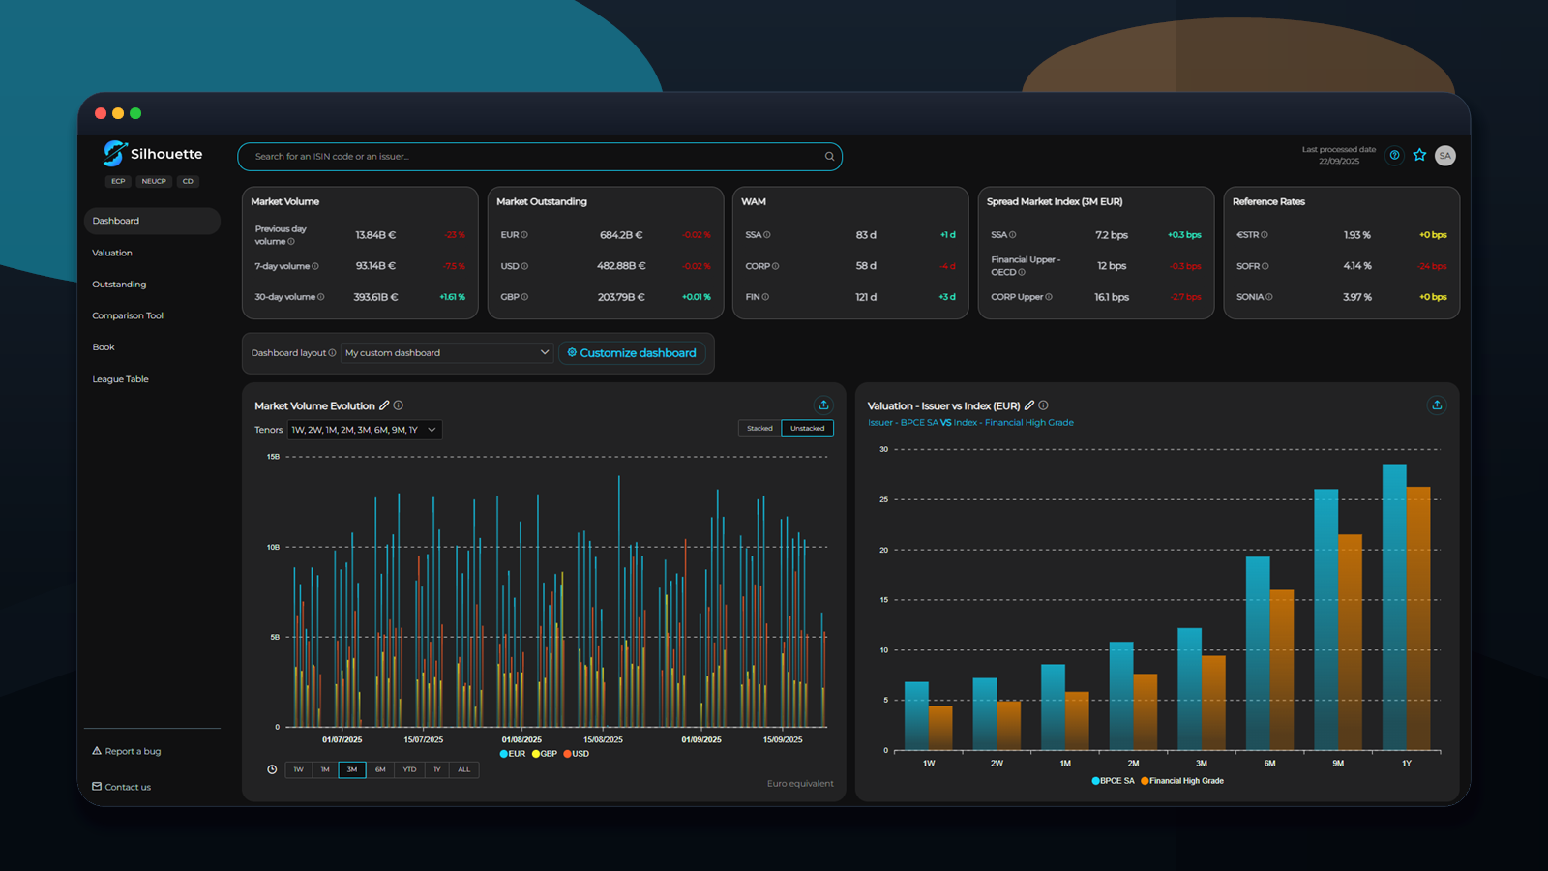Click the ISIN or issuer search field
The width and height of the screenshot is (1548, 871).
[540, 157]
